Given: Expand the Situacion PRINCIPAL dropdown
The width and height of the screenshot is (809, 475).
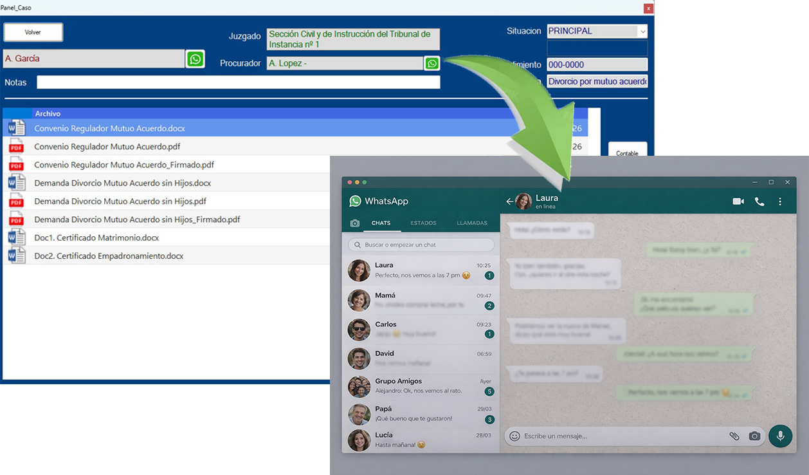Looking at the screenshot, I should coord(642,32).
